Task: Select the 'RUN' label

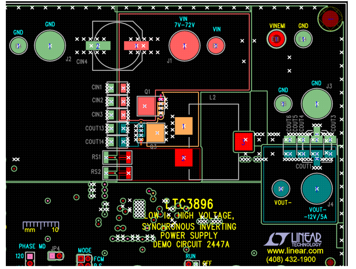Action: pyautogui.click(x=191, y=256)
